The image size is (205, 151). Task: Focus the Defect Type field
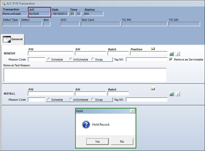point(11,24)
